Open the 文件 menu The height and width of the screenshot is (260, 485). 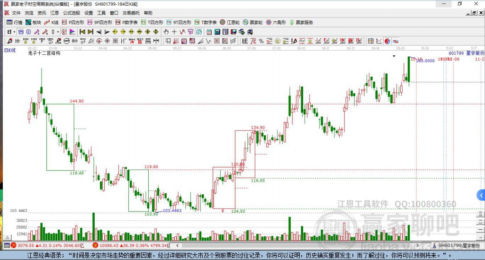(16, 13)
